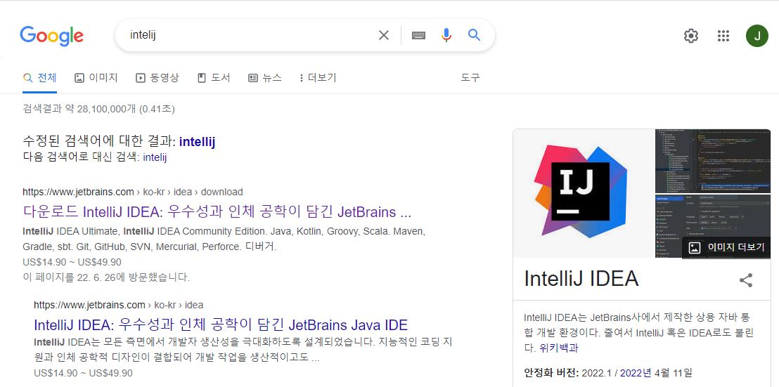This screenshot has height=387, width=779.
Task: Clear the search box with the X icon
Action: coord(384,34)
